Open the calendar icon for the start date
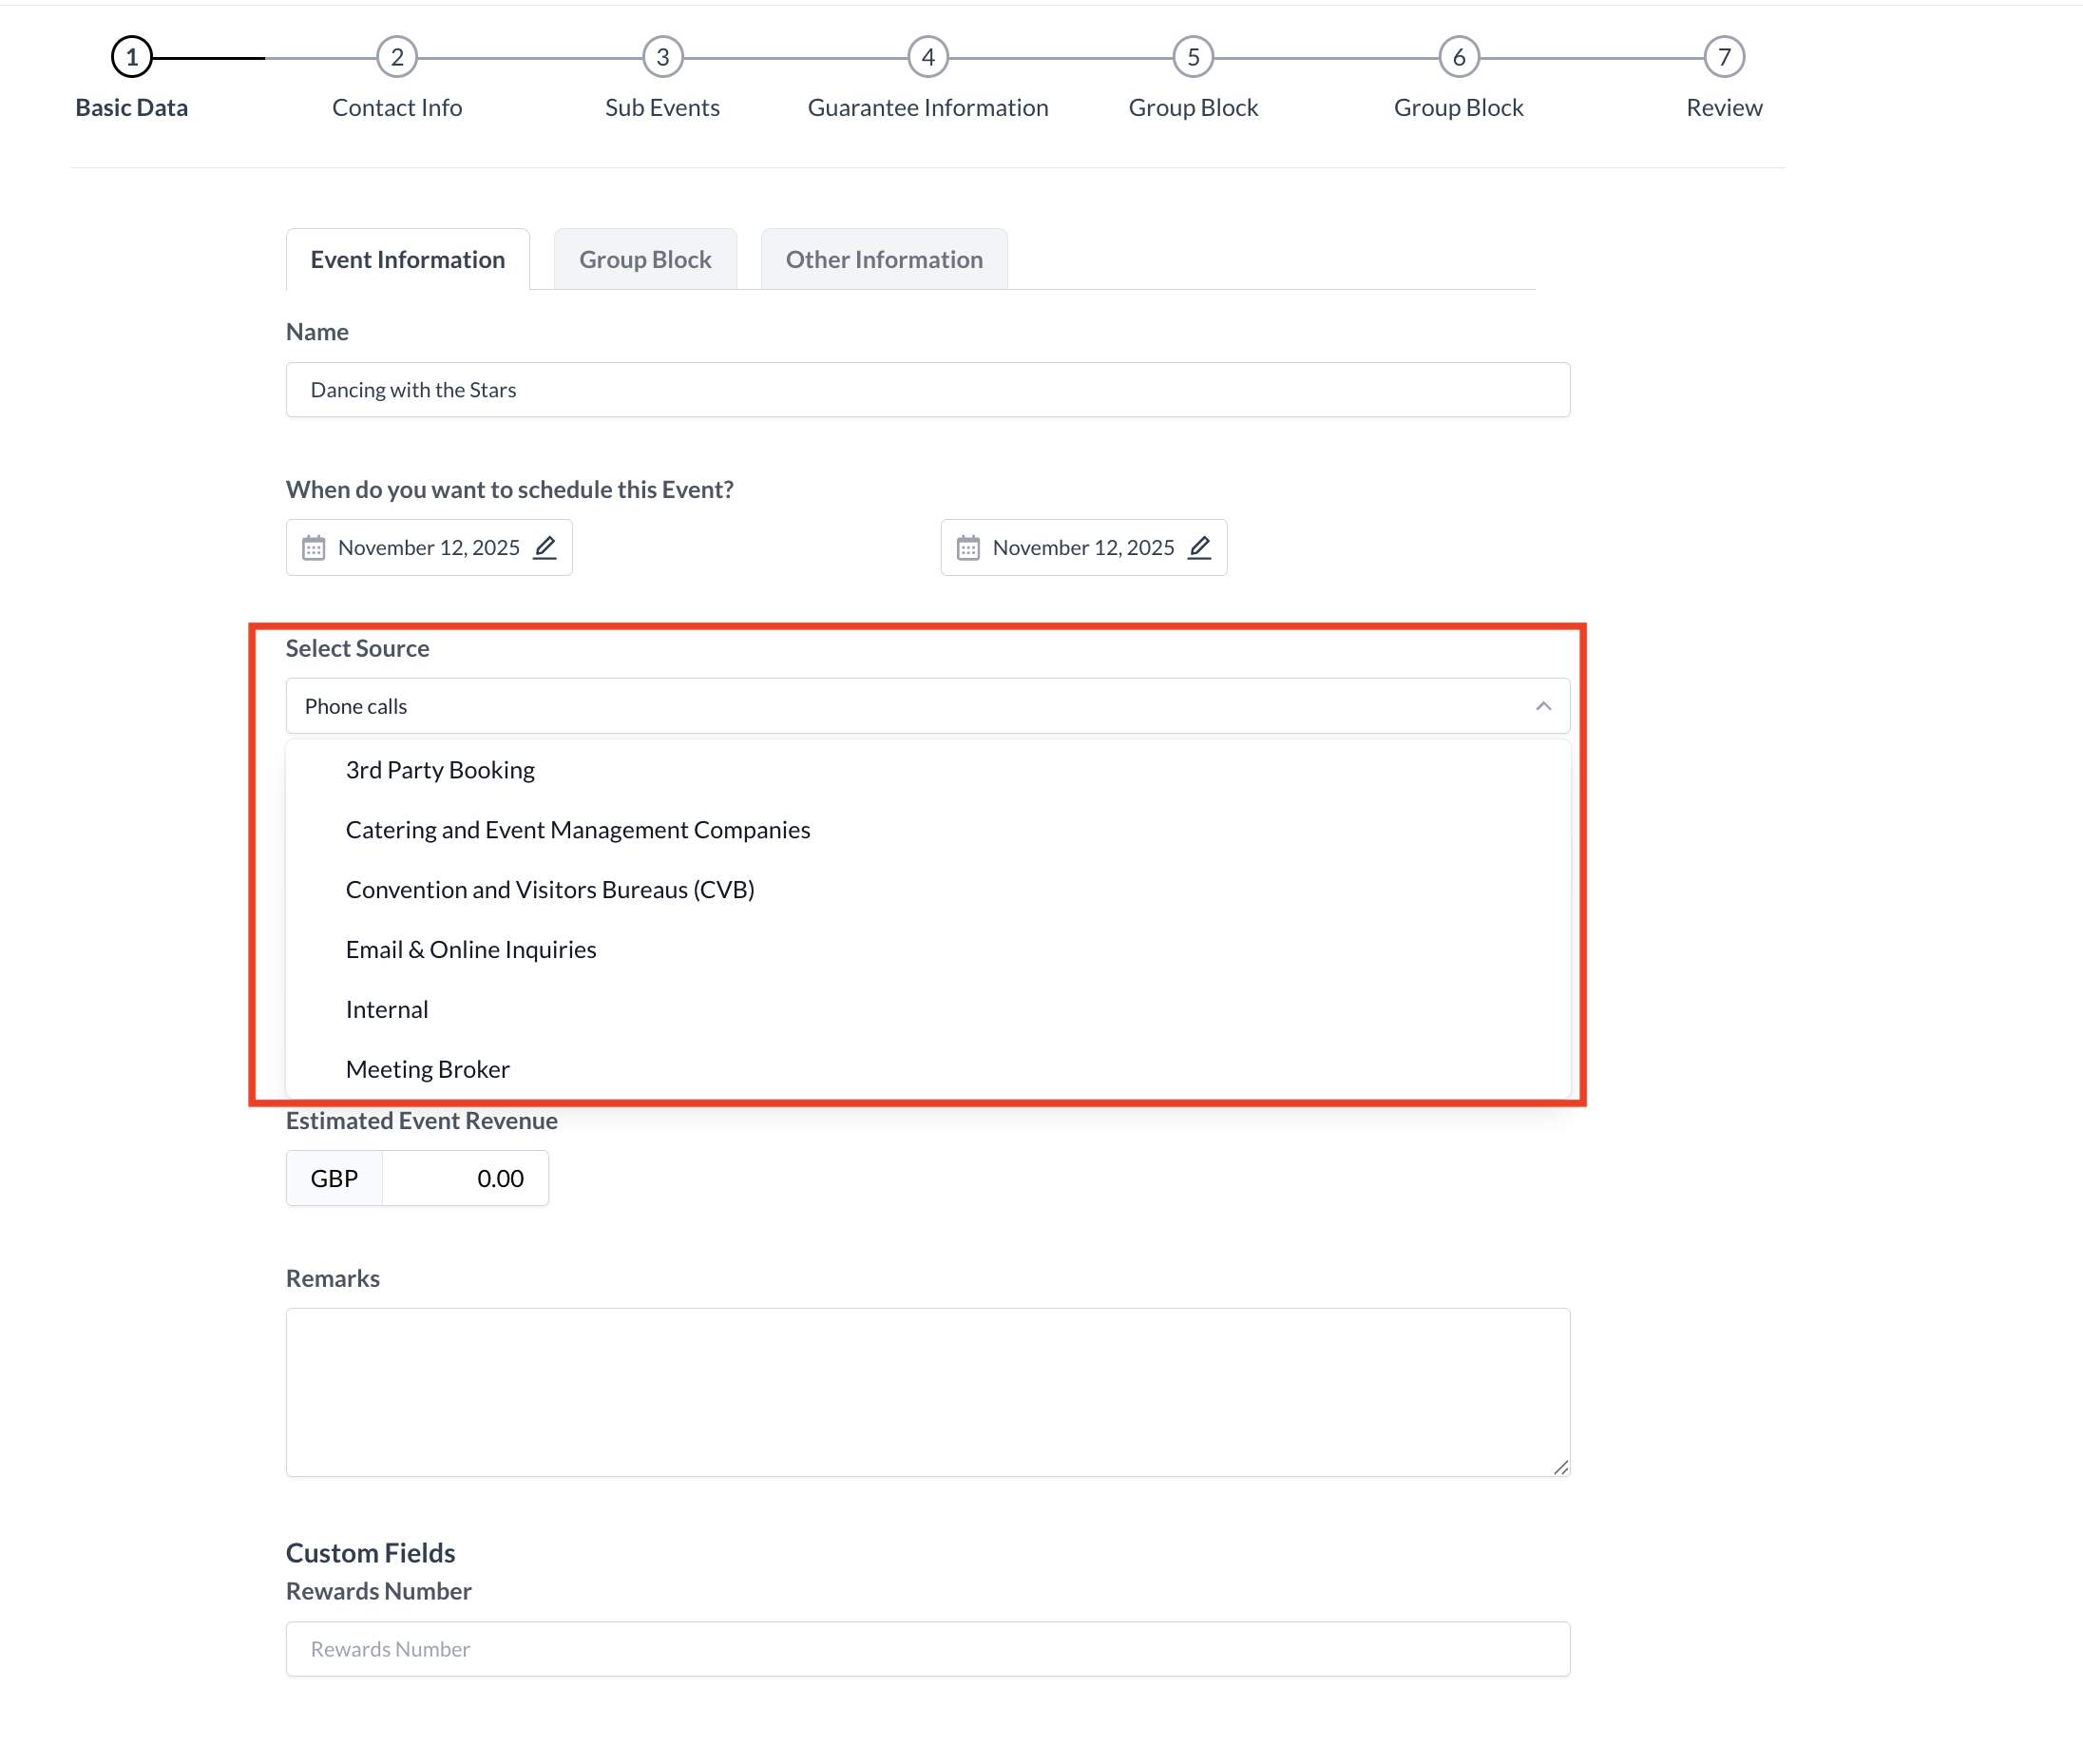 tap(314, 547)
